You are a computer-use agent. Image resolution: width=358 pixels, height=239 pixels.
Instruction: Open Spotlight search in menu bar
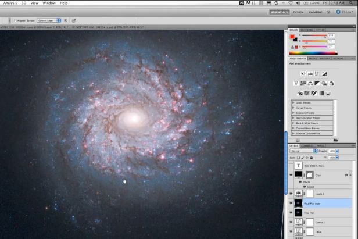pos(352,3)
